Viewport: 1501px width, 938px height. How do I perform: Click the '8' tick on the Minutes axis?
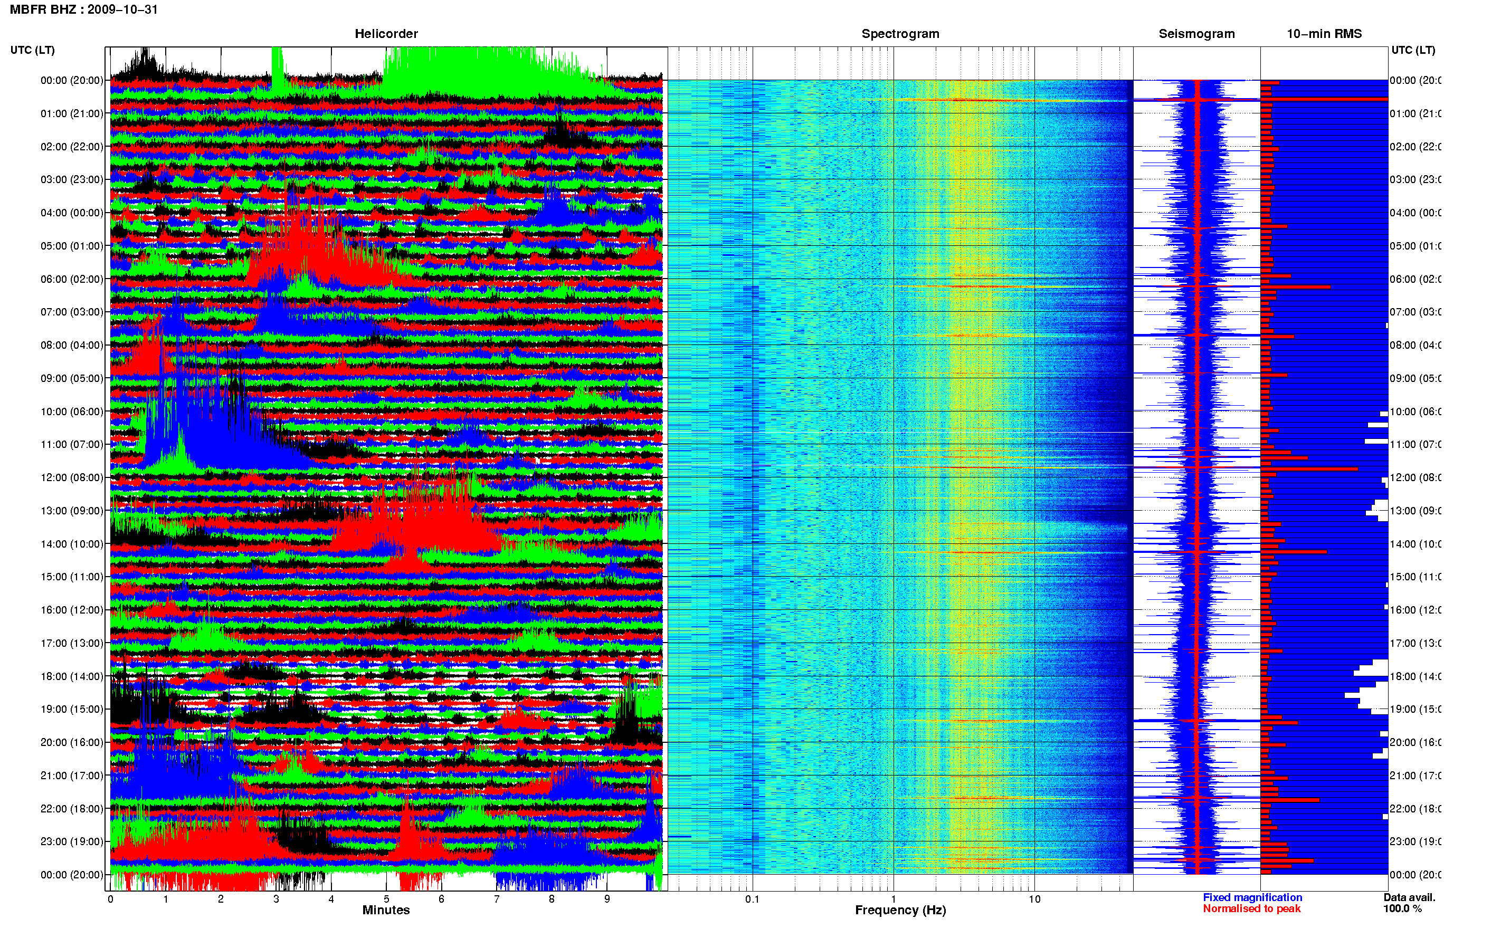pyautogui.click(x=552, y=899)
